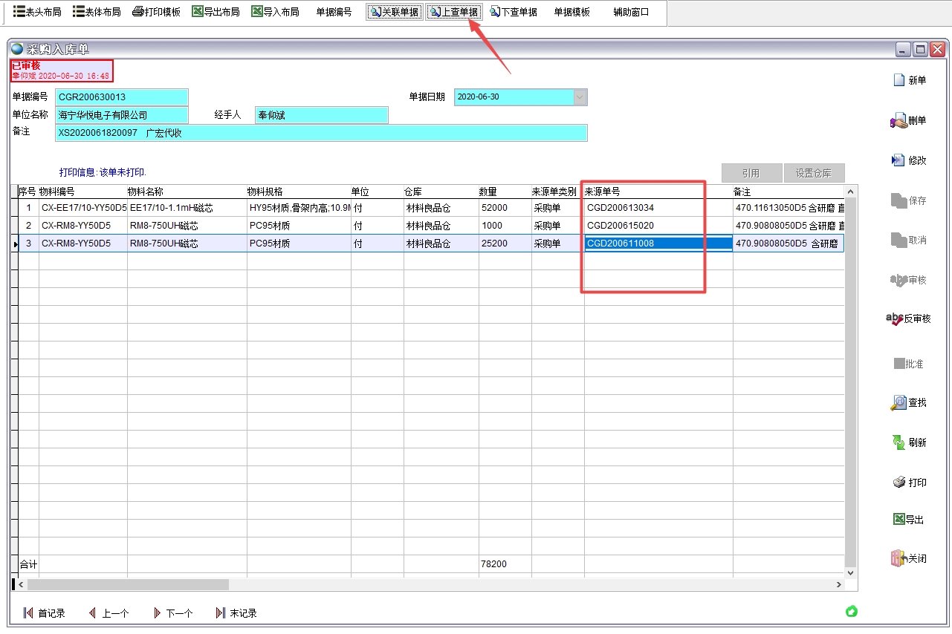Open 查找 search icon on right panel
Screen dimensions: 952x634
[x=898, y=402]
